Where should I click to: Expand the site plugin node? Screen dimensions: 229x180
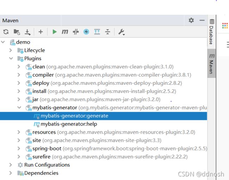pyautogui.click(x=19, y=140)
